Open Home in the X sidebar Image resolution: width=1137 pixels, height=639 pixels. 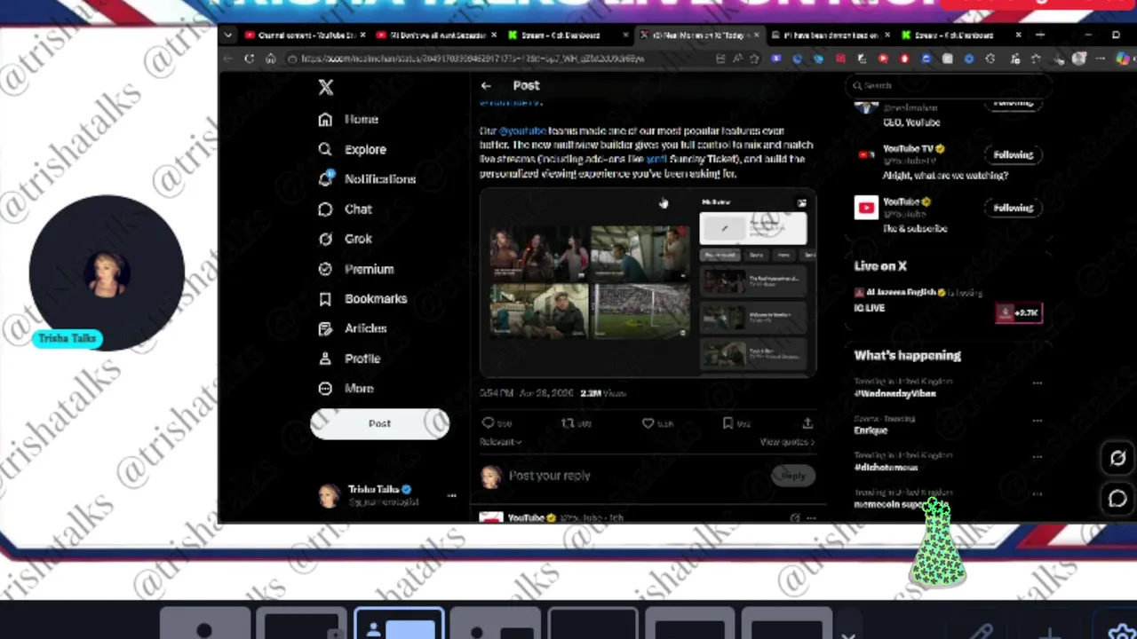point(349,119)
